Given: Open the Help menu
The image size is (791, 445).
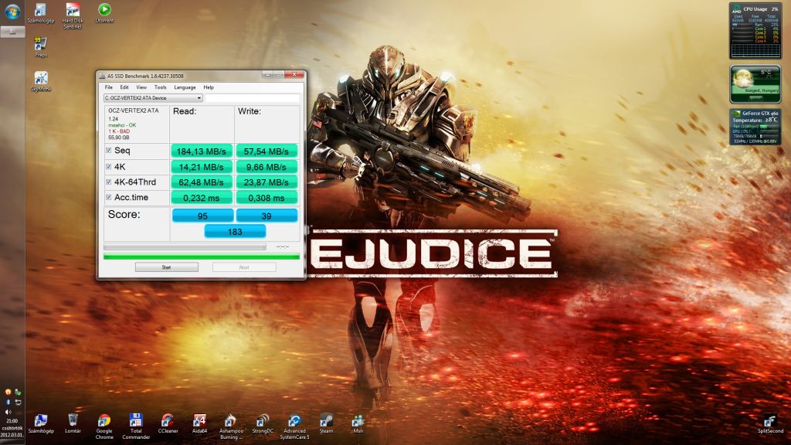Looking at the screenshot, I should point(209,87).
